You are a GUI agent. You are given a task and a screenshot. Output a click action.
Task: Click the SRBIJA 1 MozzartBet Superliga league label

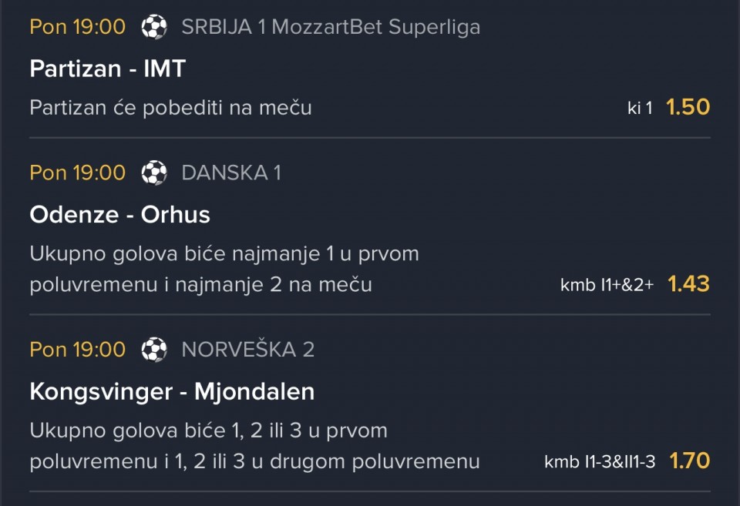pos(331,27)
